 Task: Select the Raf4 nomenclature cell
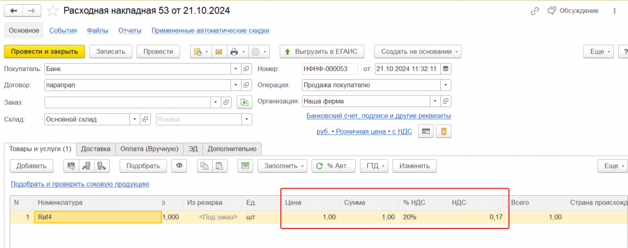(98, 217)
